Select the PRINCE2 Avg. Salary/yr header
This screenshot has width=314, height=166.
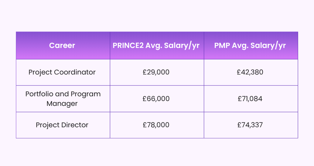tap(157, 45)
